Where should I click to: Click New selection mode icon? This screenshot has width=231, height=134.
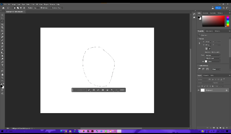15,8
